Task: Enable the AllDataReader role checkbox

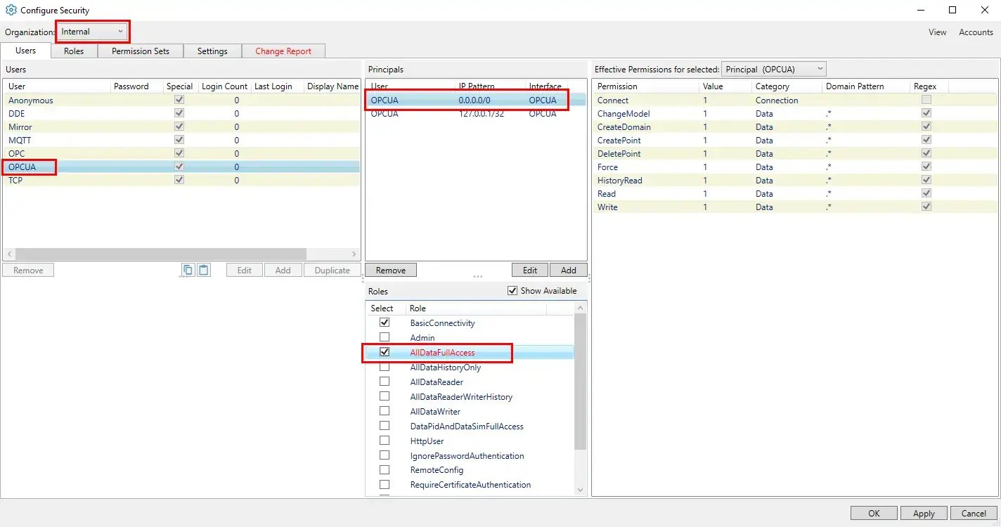Action: [x=385, y=382]
